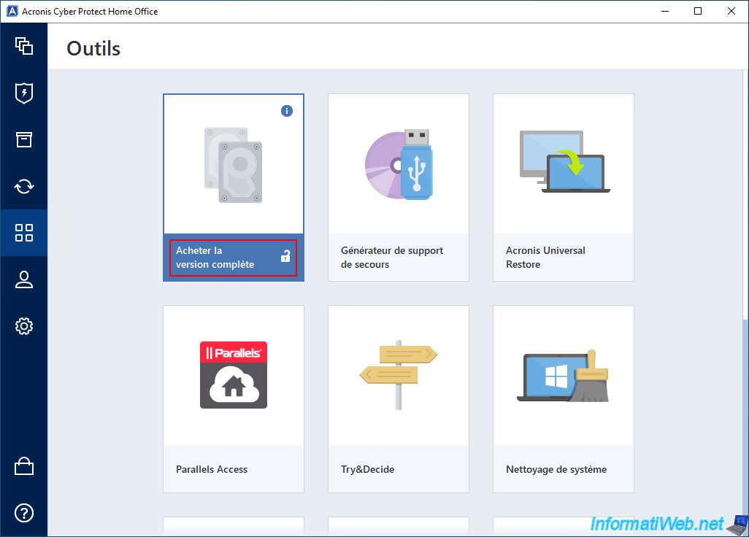Open the Sync section in sidebar
This screenshot has width=749, height=537.
click(24, 186)
